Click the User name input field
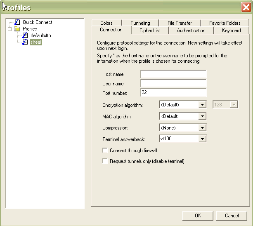Image resolution: width=253 pixels, height=226 pixels. coord(173,83)
